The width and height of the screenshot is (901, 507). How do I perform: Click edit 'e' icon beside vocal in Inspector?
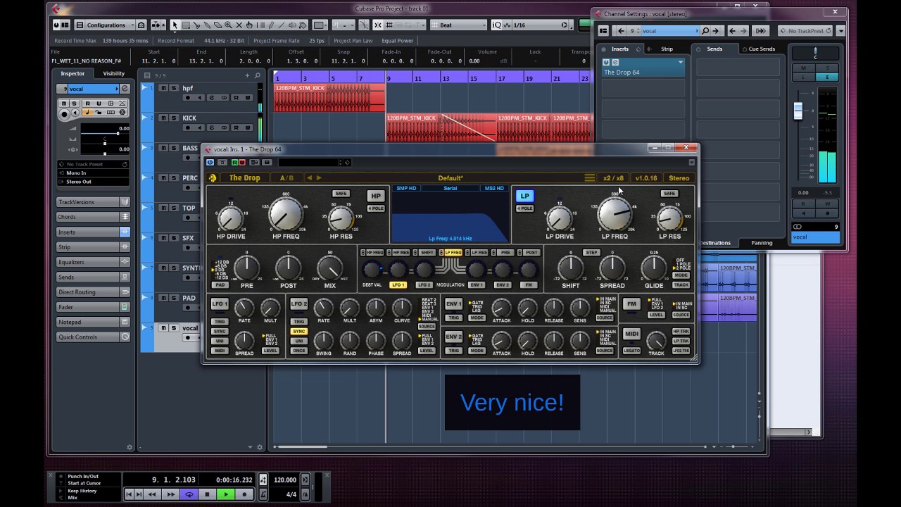click(125, 89)
